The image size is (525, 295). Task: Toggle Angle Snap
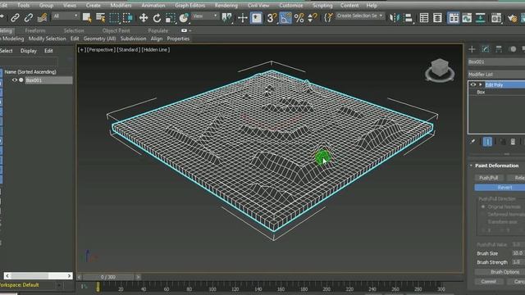pyautogui.click(x=285, y=18)
